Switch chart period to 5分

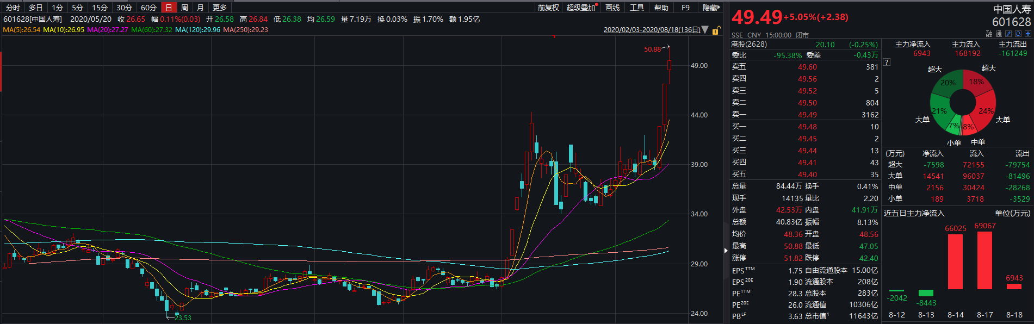(x=78, y=8)
